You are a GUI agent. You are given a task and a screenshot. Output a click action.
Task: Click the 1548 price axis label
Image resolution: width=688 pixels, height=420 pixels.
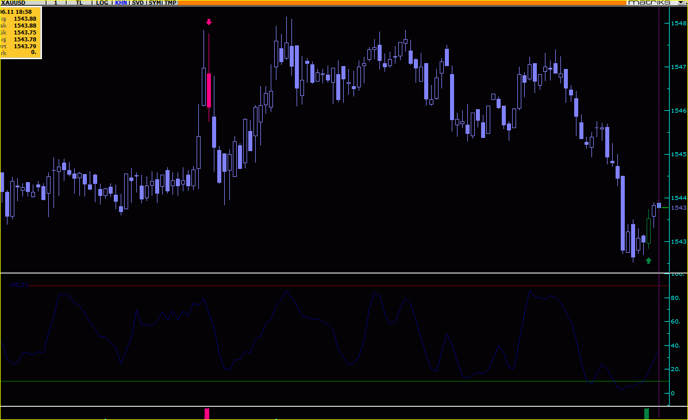(678, 23)
